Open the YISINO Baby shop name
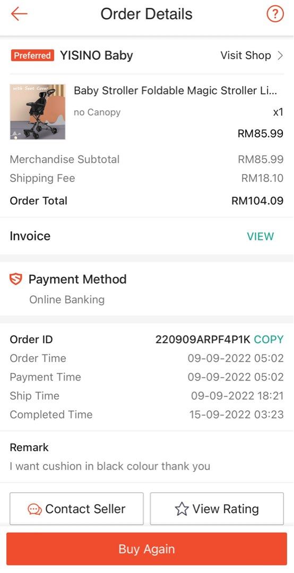 [x=97, y=56]
